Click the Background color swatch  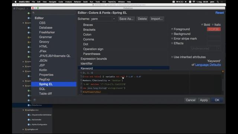pos(214,34)
